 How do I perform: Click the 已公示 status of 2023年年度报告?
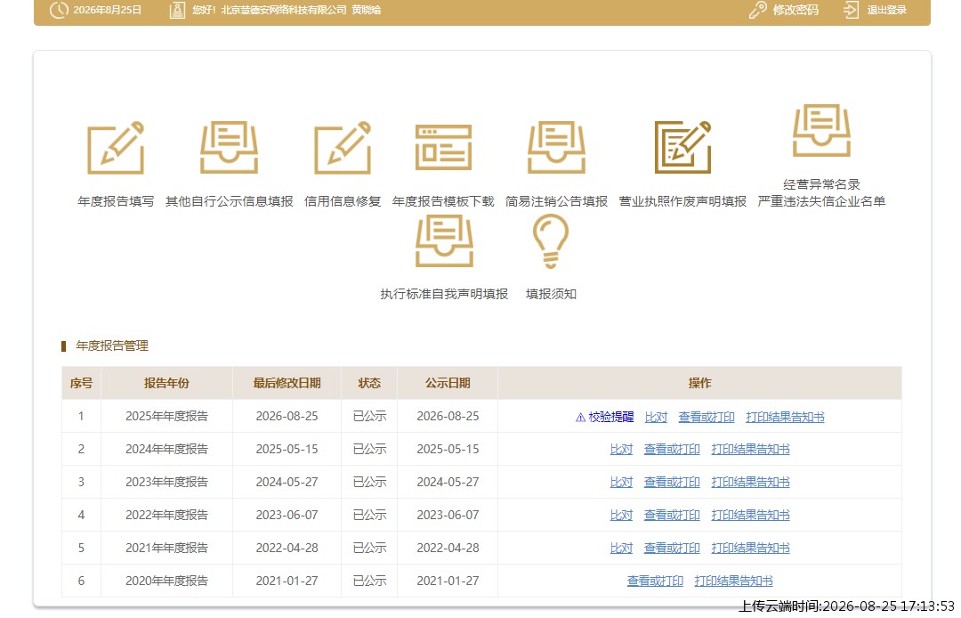coord(369,482)
